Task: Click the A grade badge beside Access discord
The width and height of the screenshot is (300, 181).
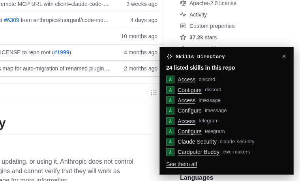Action: 170,79
